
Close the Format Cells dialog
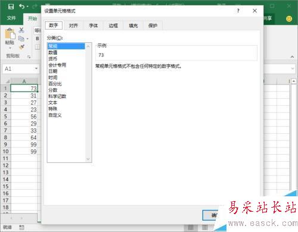click(254, 11)
